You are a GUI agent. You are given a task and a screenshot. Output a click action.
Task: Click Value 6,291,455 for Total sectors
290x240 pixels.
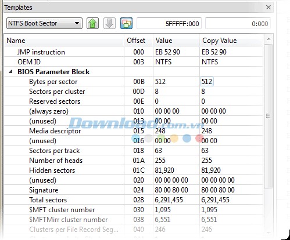169,200
